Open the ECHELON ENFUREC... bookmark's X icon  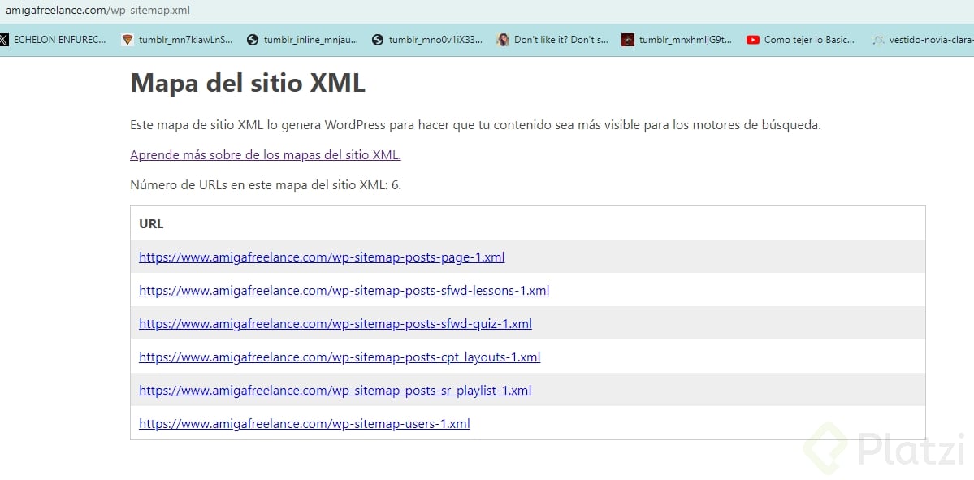tap(4, 40)
